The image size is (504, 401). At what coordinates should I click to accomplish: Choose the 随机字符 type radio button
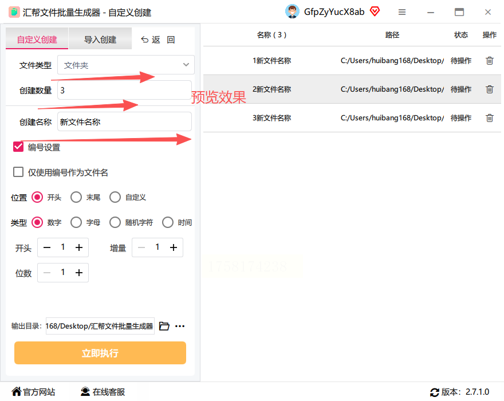pos(115,222)
